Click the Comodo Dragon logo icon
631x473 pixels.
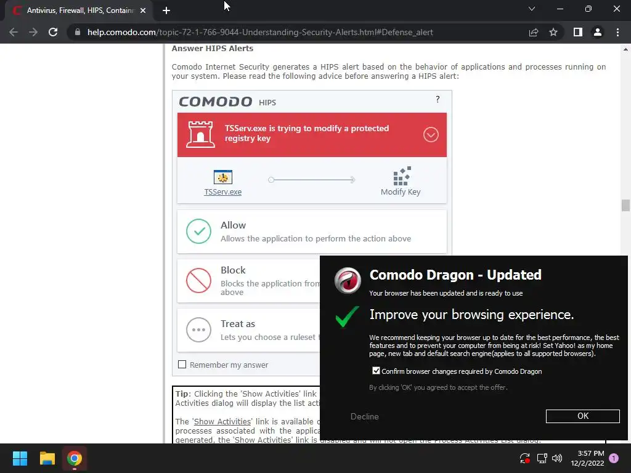pos(348,280)
